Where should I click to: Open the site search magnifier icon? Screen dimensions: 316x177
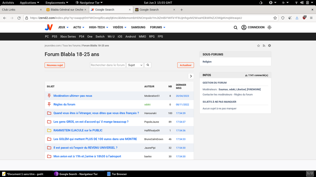coord(235,27)
